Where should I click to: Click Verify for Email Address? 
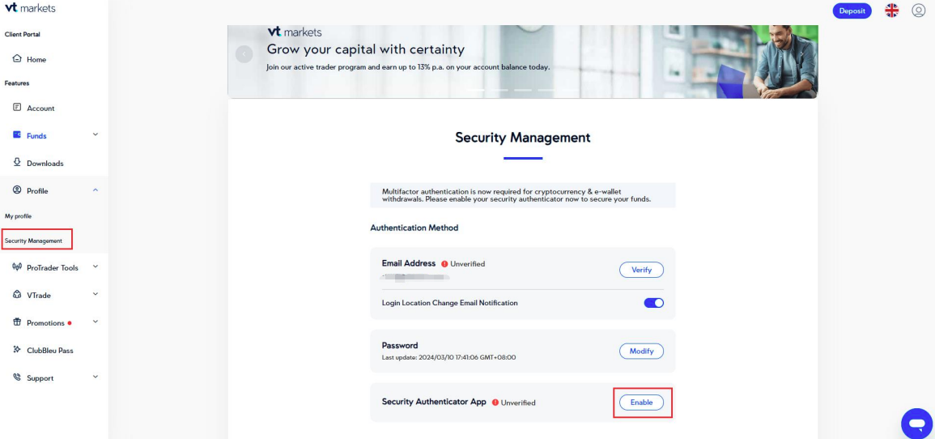pyautogui.click(x=641, y=270)
